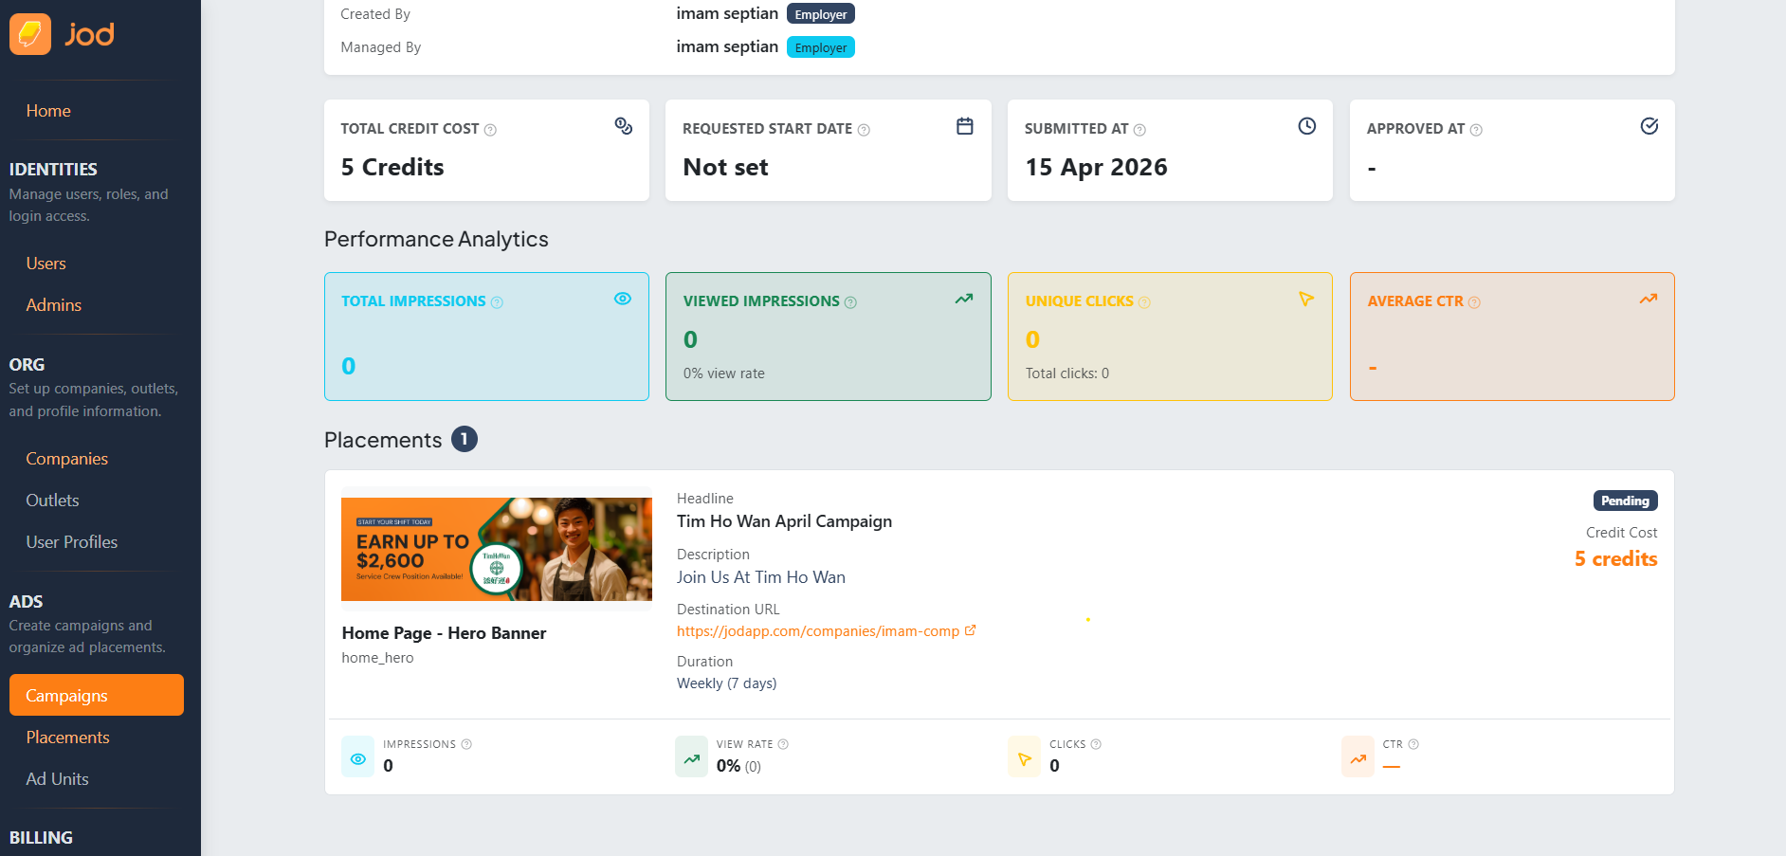The width and height of the screenshot is (1786, 856).
Task: Click help icon next to Unique Clicks
Action: (1144, 302)
